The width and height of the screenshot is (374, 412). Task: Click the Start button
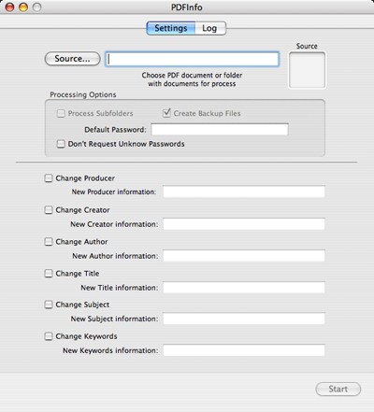pyautogui.click(x=338, y=389)
